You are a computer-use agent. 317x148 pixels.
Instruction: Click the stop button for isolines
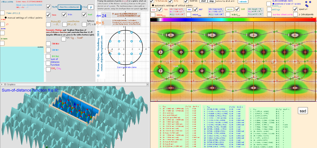(211, 1)
